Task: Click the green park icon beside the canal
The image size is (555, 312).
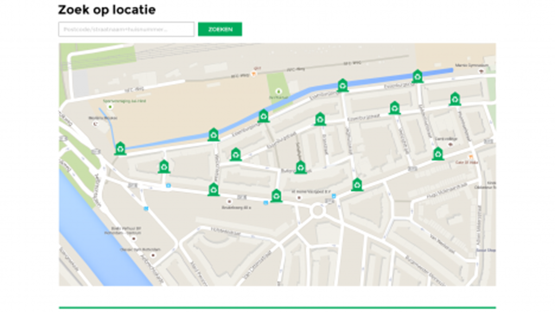Action: [x=278, y=91]
